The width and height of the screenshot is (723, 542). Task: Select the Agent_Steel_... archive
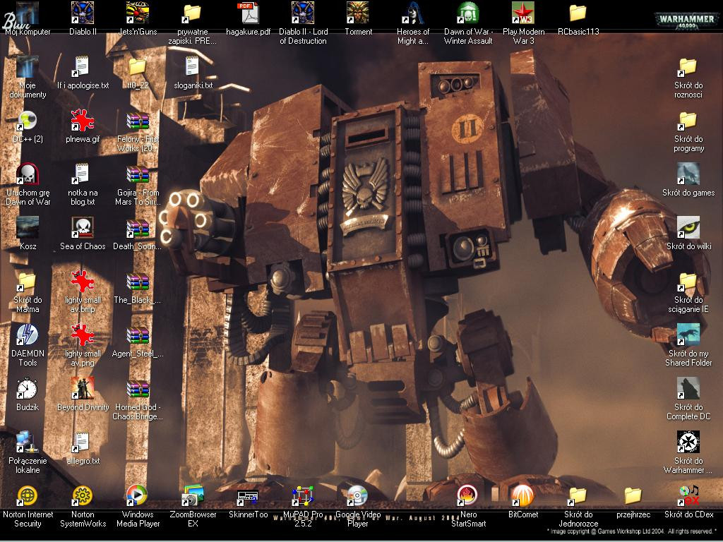pyautogui.click(x=138, y=335)
